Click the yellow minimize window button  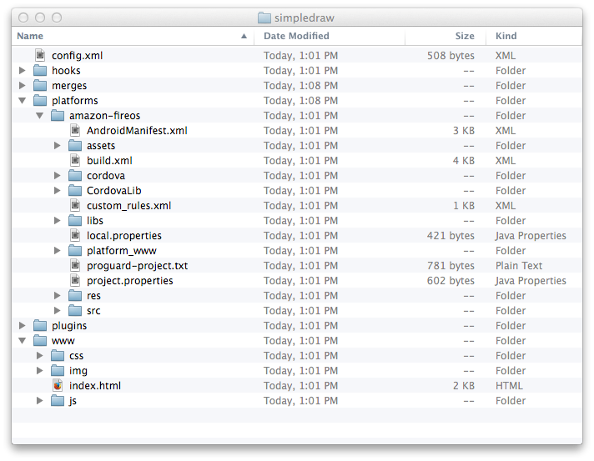[40, 18]
